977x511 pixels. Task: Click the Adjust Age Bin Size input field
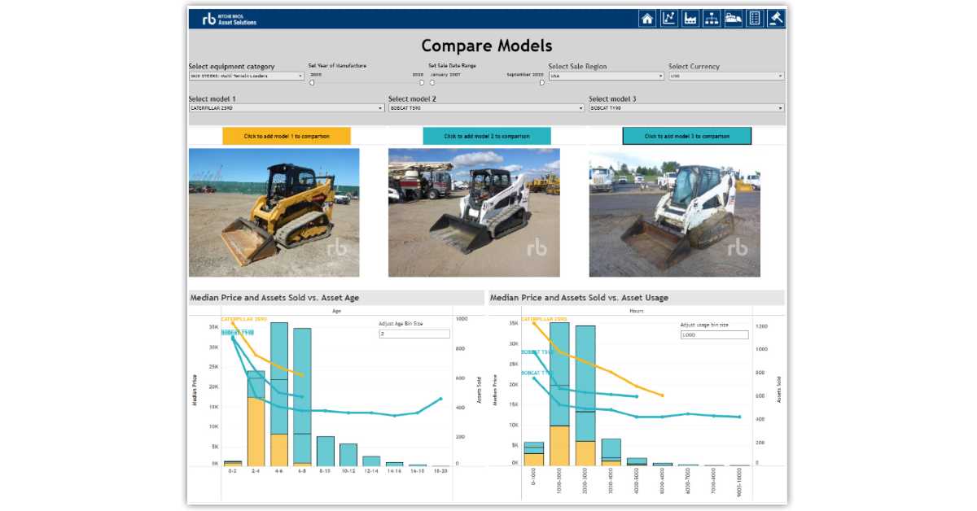click(x=414, y=334)
